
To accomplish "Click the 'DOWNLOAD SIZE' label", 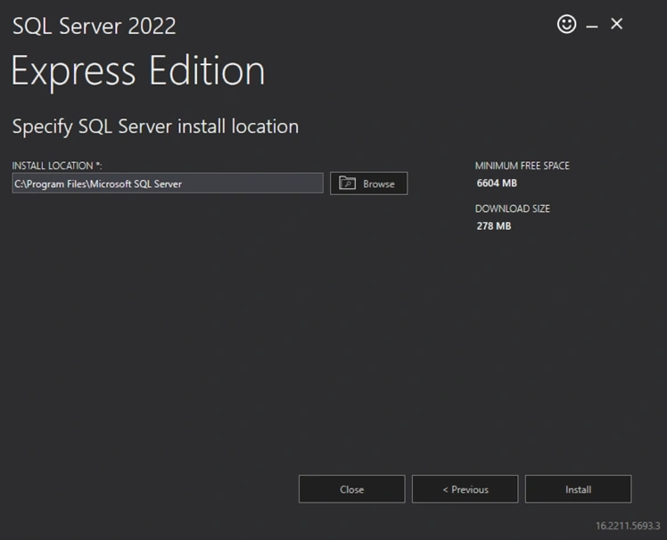I will point(512,209).
